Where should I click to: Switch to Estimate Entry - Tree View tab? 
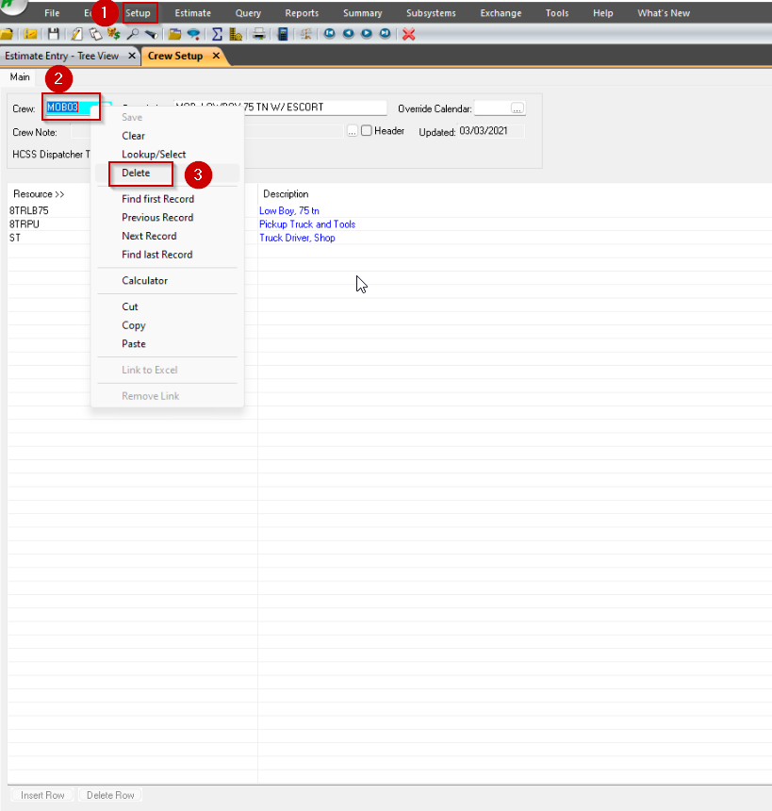click(x=61, y=56)
